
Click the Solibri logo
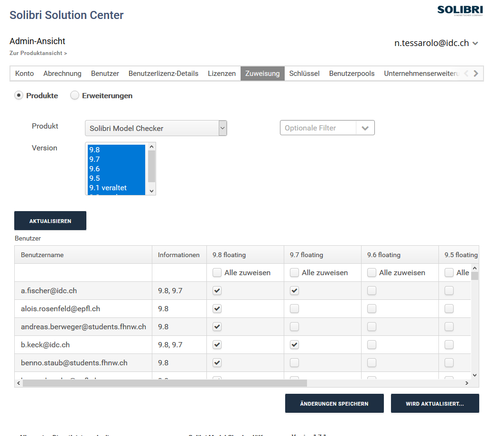click(460, 10)
